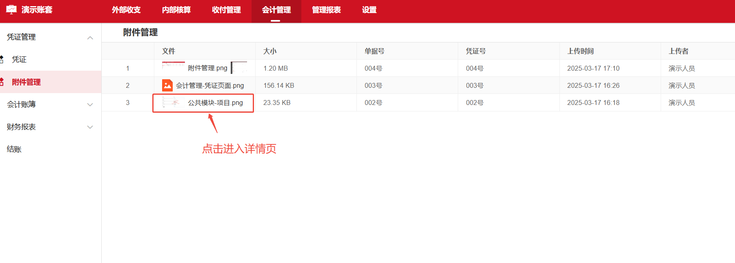Go to the 收付管理 tab
This screenshot has width=735, height=263.
(226, 10)
